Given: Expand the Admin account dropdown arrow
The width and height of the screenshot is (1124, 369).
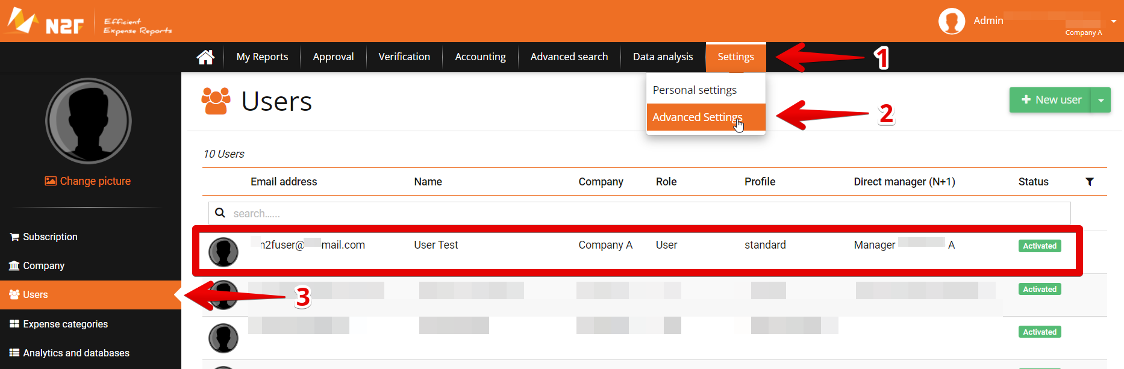Looking at the screenshot, I should click(x=1114, y=21).
